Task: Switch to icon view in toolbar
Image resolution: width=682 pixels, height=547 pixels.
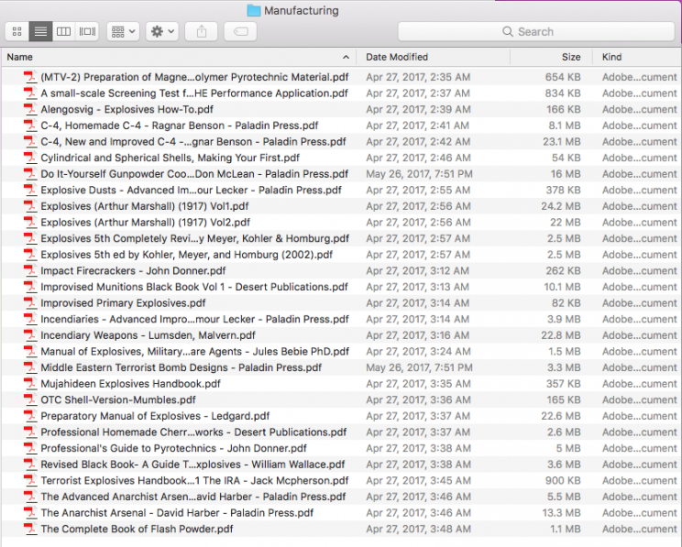Action: point(17,31)
